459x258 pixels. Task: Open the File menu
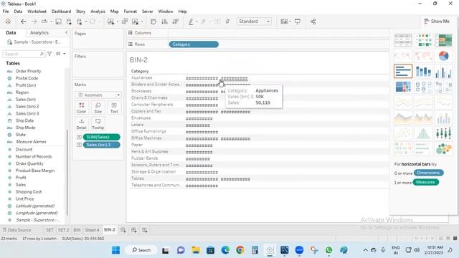[6, 11]
